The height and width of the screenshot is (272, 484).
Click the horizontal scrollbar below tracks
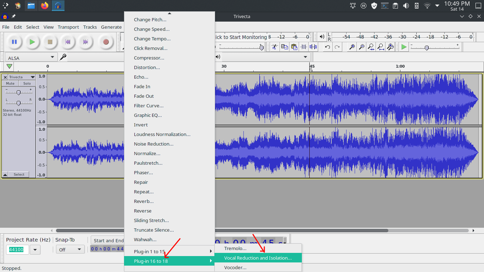222,231
